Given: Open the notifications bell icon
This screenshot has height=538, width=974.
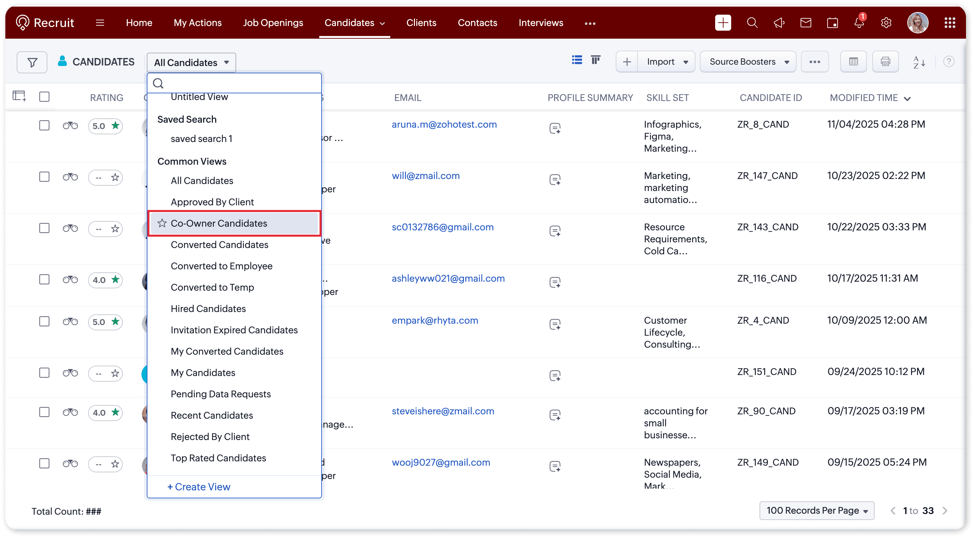Looking at the screenshot, I should pos(859,23).
